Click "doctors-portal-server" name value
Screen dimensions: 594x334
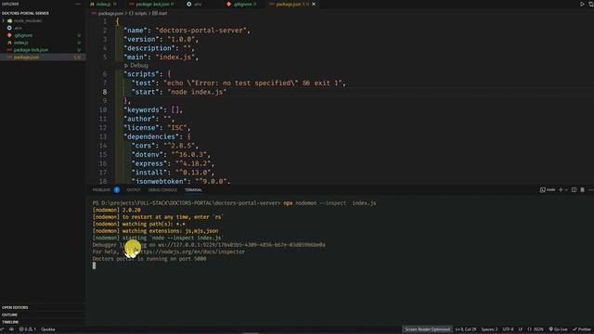point(201,31)
